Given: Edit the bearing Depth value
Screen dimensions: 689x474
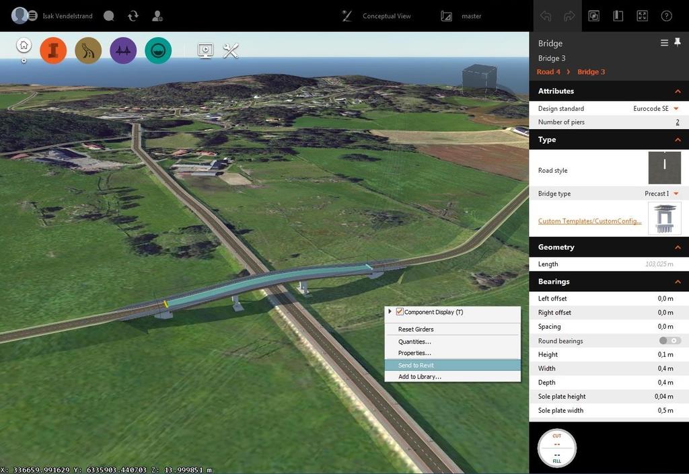Looking at the screenshot, I should click(x=665, y=383).
